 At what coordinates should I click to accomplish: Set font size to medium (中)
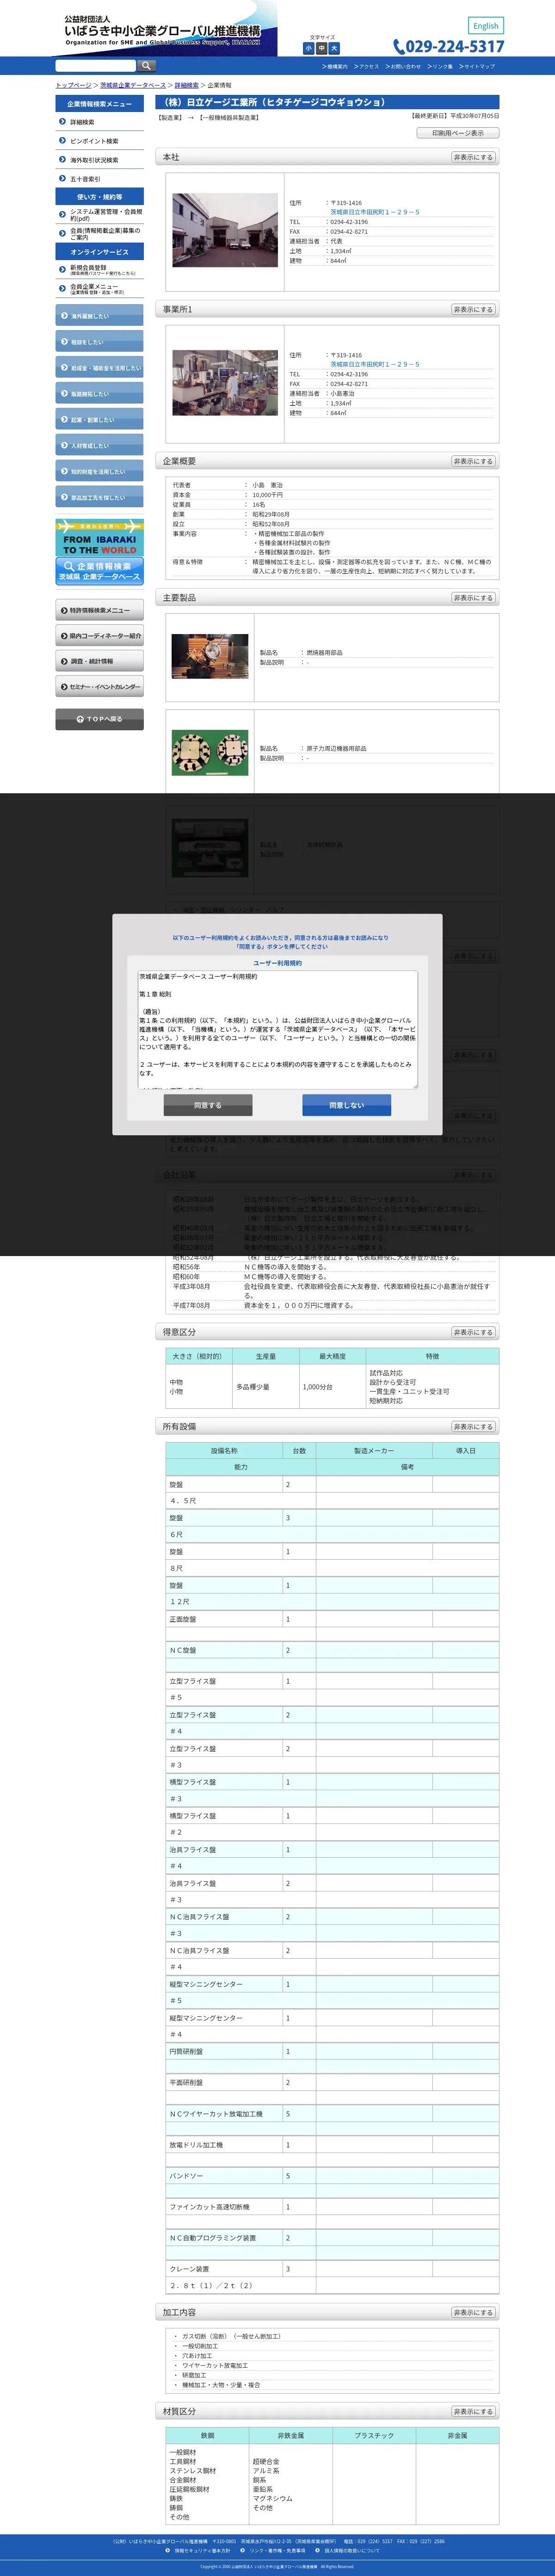pos(322,48)
